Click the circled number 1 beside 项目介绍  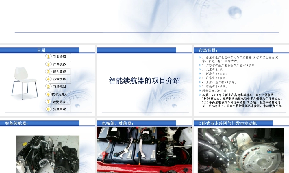49,56
